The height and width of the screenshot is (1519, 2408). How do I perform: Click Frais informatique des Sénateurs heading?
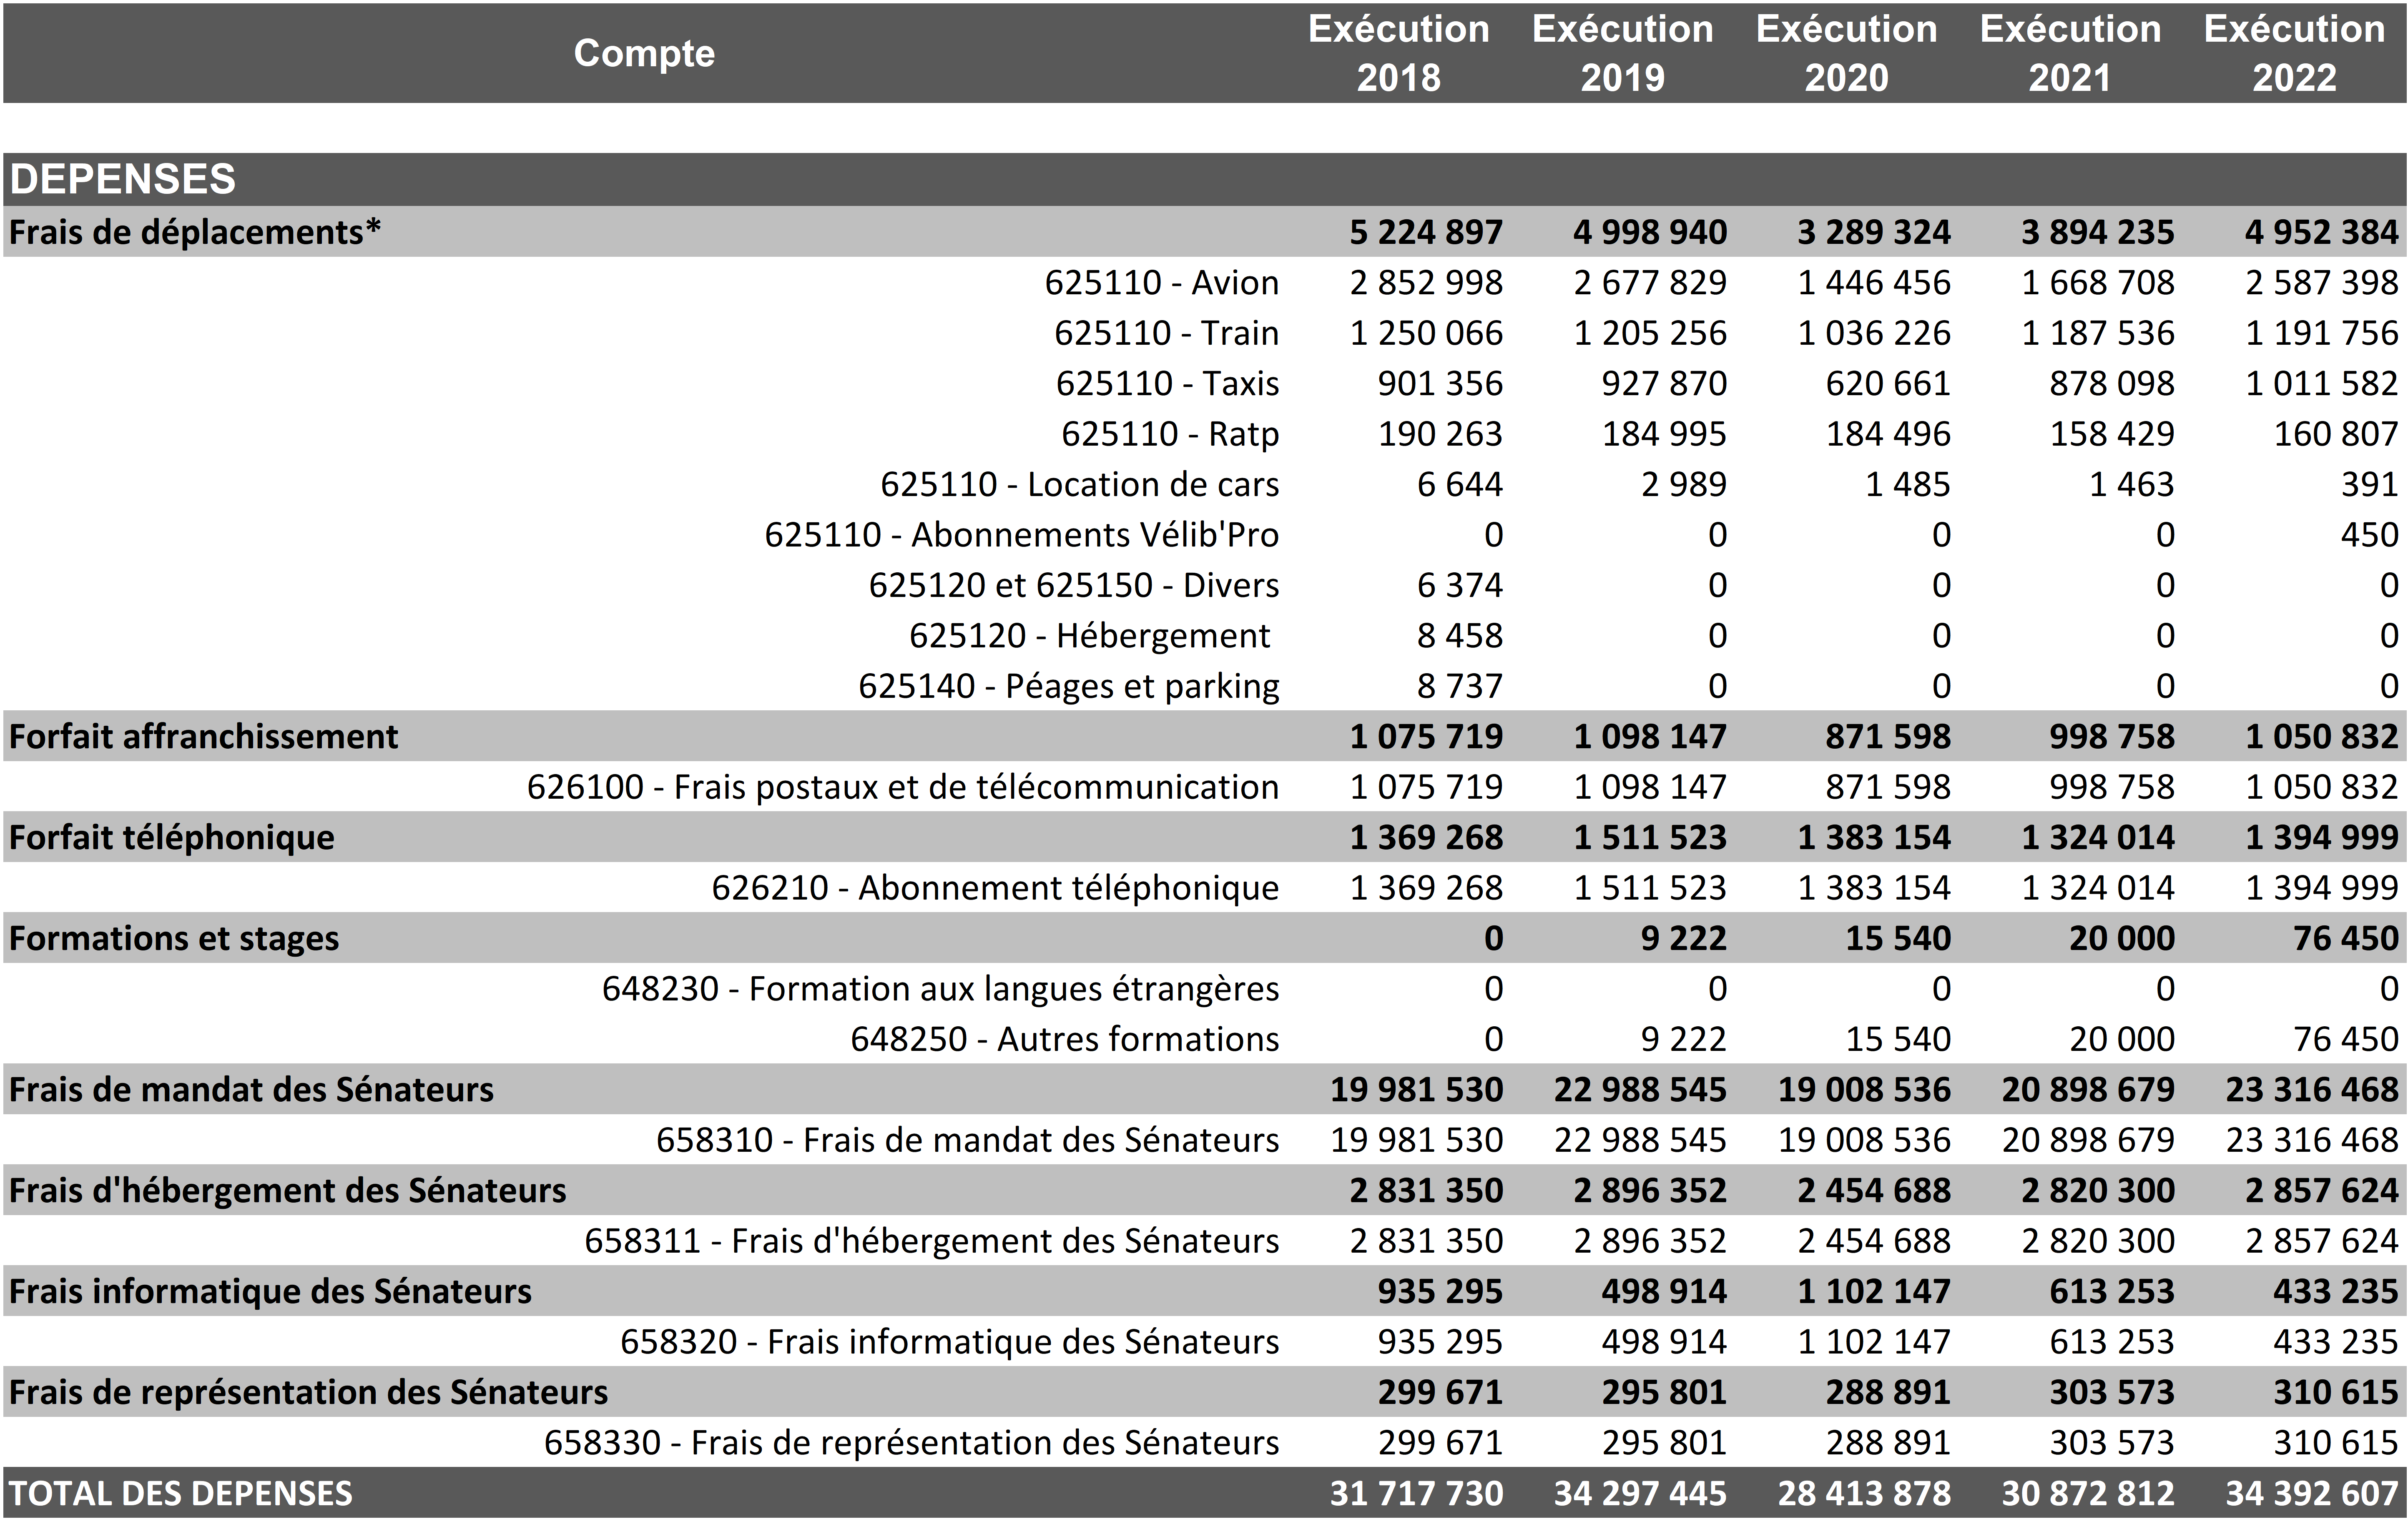pyautogui.click(x=270, y=1292)
